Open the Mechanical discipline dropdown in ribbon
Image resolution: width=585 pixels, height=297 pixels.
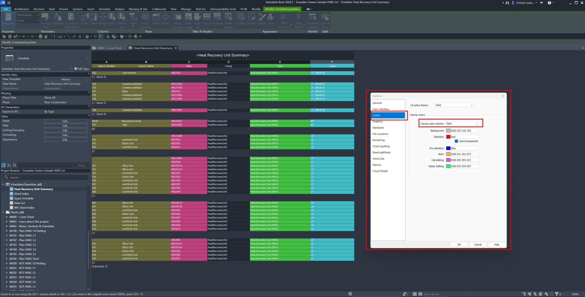[28, 15]
